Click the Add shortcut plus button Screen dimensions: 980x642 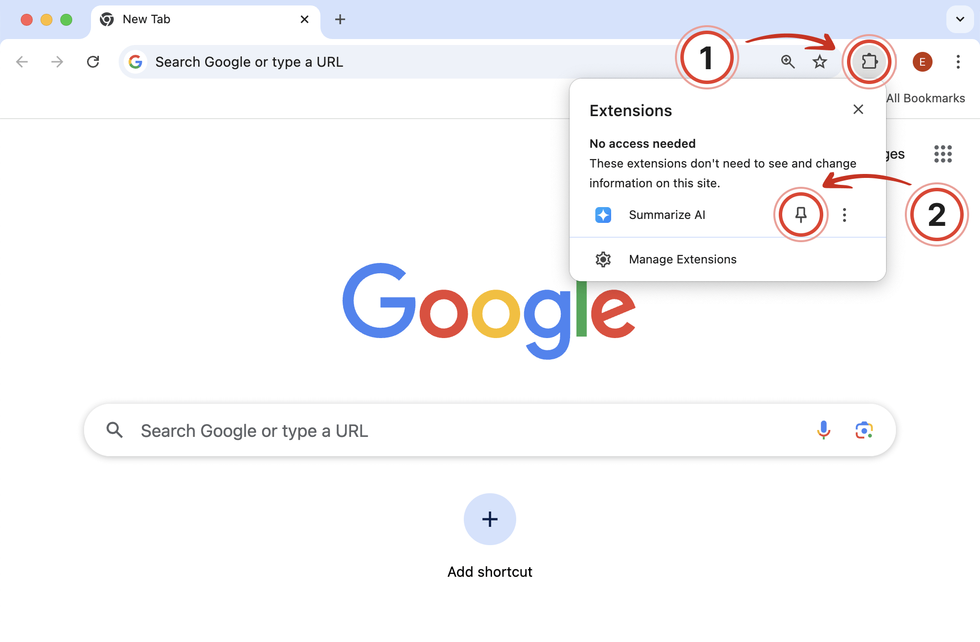tap(490, 519)
